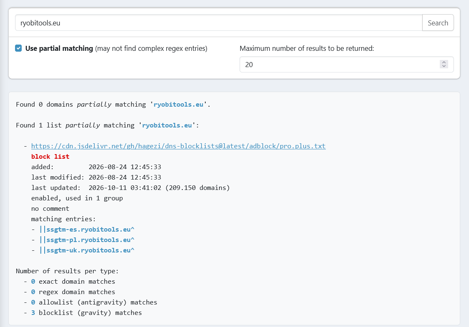Viewport: 469px width, 327px height.
Task: Click the ssgtm-pl.ryobitools.eu entry
Action: click(x=87, y=240)
